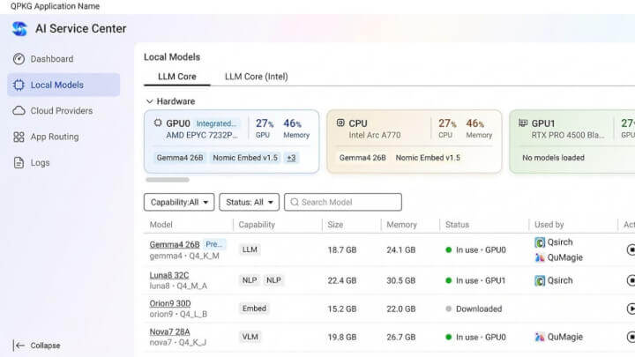Stop the Luna8 32C model

pos(631,280)
